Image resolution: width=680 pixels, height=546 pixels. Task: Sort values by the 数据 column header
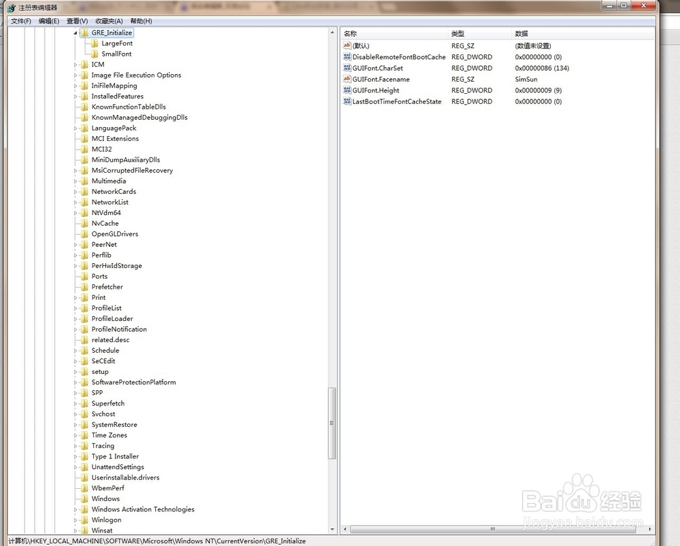583,33
